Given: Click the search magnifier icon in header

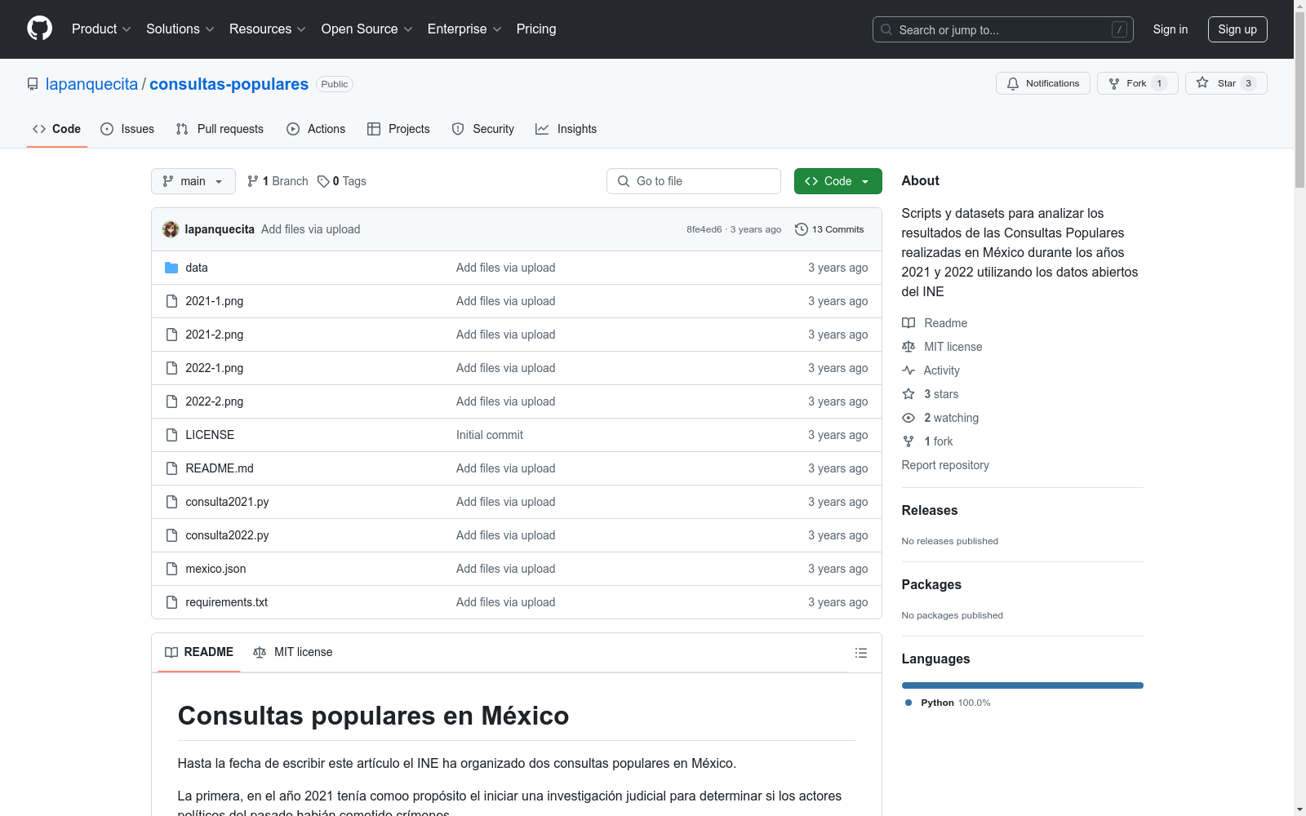Looking at the screenshot, I should pyautogui.click(x=886, y=29).
